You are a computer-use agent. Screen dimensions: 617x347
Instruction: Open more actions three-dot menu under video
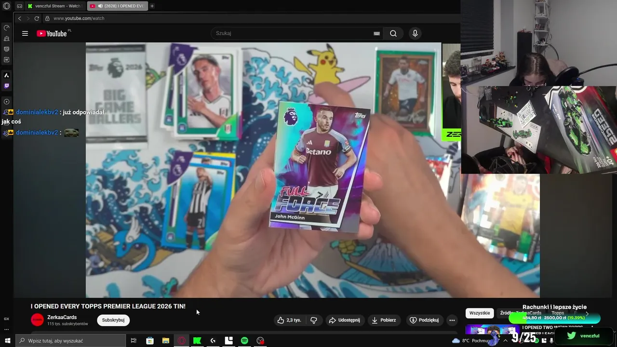click(x=452, y=320)
